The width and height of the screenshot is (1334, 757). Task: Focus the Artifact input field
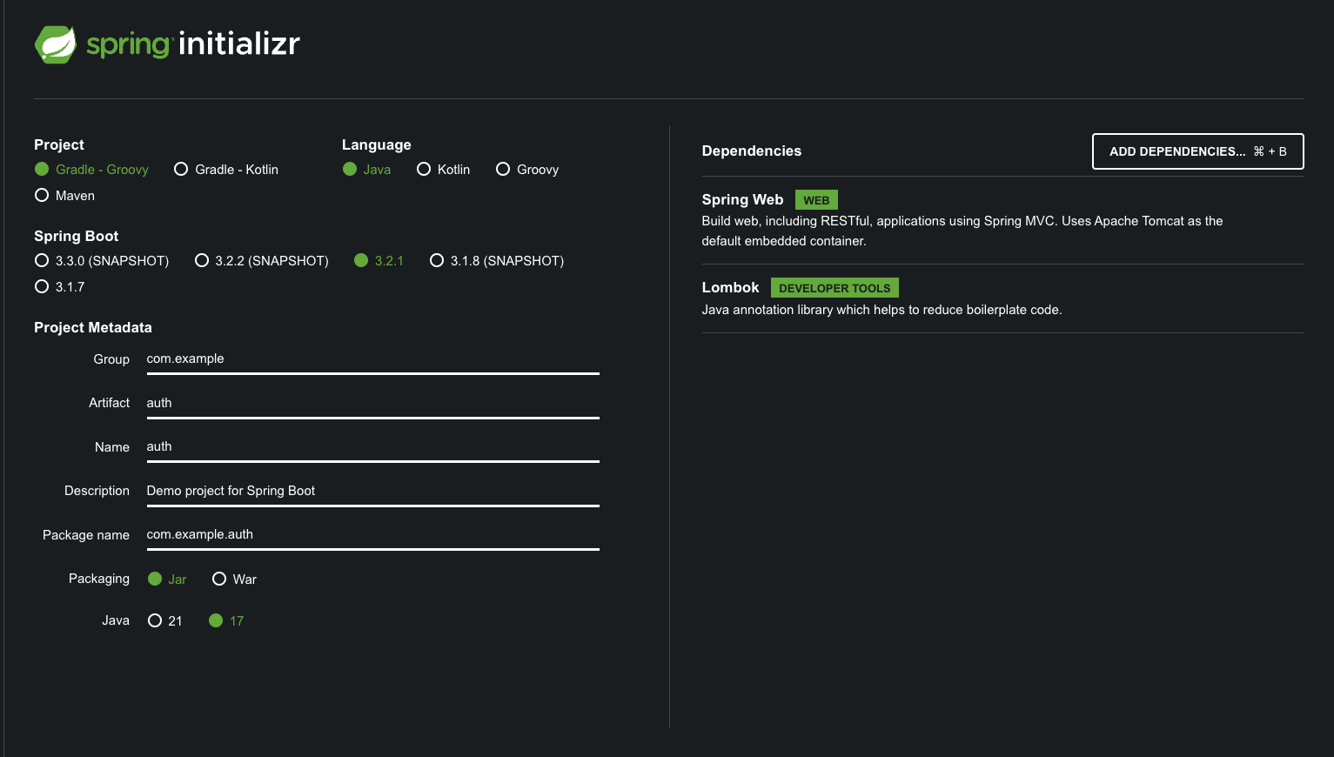click(x=372, y=403)
